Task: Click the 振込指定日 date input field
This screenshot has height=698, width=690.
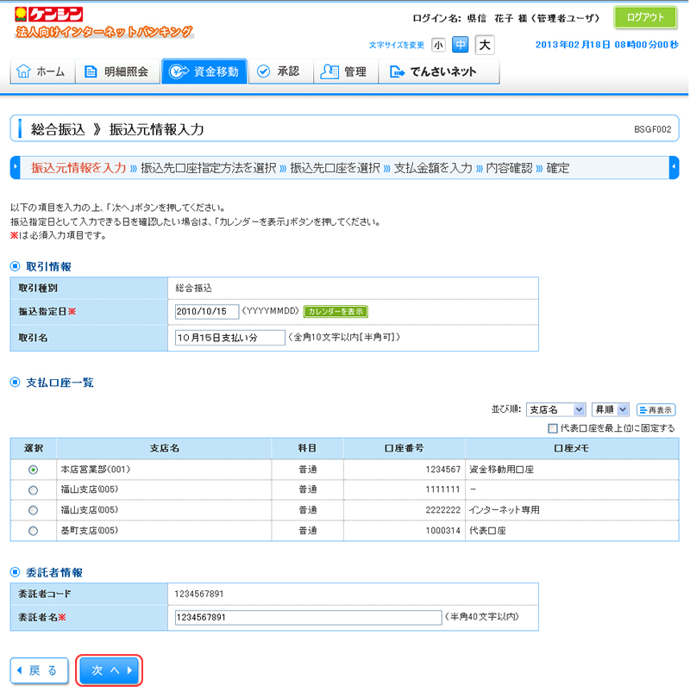Action: point(206,311)
